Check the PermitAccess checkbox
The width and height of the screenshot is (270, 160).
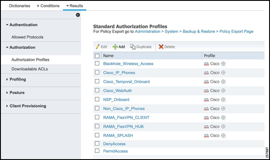(97, 151)
